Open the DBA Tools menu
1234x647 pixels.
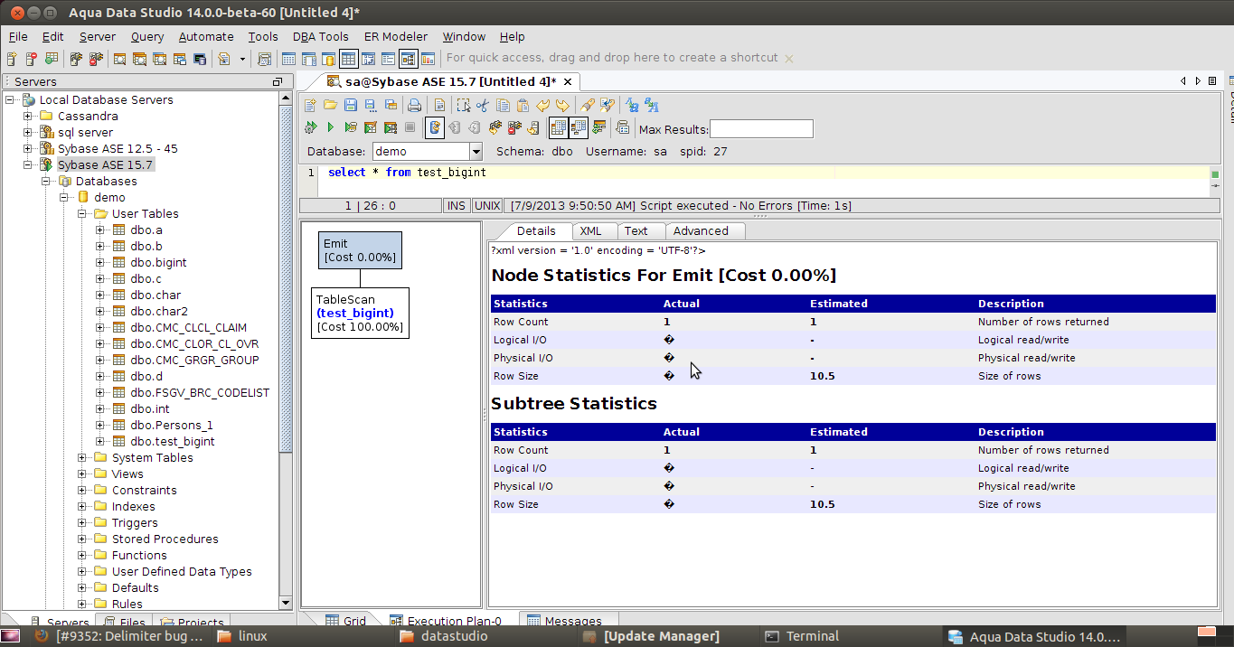click(320, 37)
